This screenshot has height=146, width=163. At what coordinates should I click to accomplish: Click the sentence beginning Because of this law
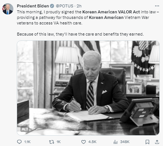pyautogui.click(x=80, y=34)
